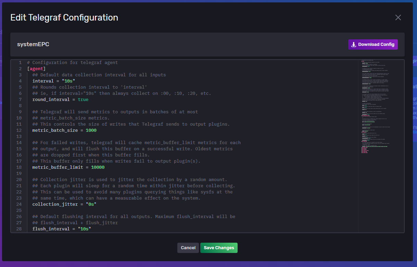Click the 'Default flushing interval for all outputs' comment
This screenshot has height=267, width=417.
[134, 217]
